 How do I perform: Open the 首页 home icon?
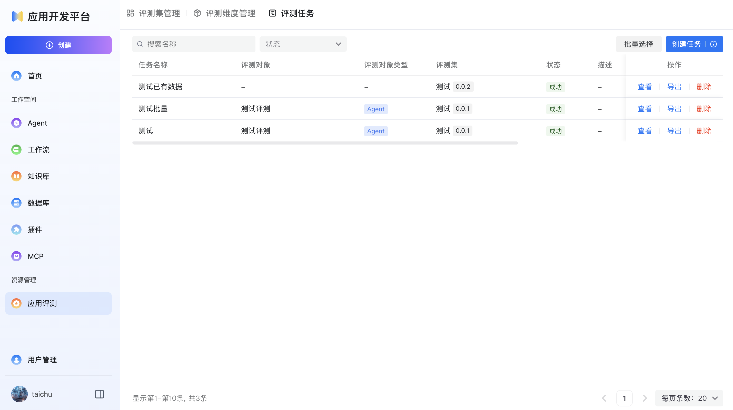coord(16,76)
